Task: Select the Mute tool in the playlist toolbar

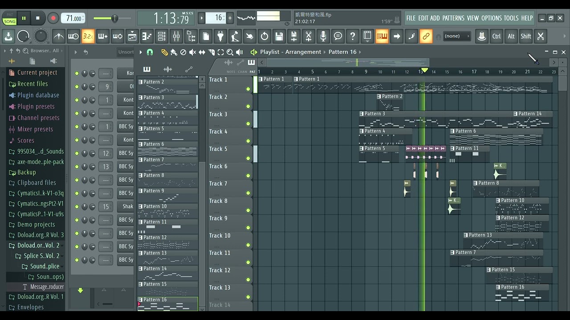Action: tap(192, 52)
